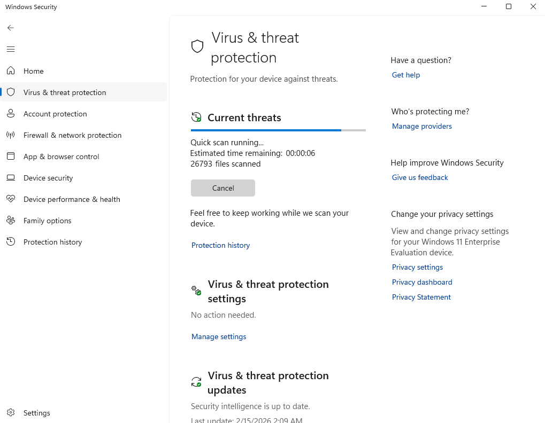Click the Family options people icon

pyautogui.click(x=11, y=221)
